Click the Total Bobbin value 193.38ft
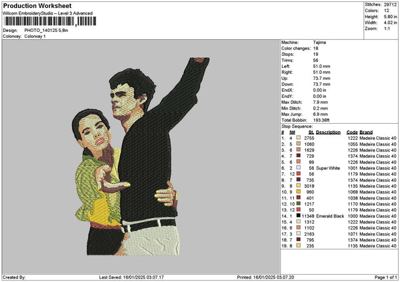Image resolution: width=400 pixels, height=282 pixels. point(321,120)
